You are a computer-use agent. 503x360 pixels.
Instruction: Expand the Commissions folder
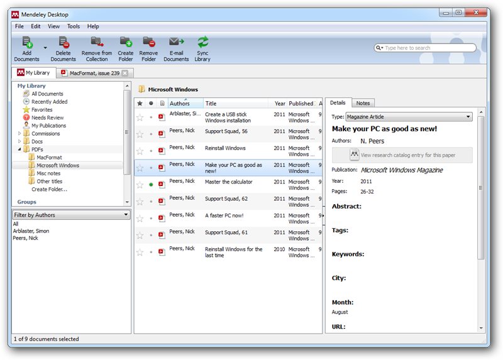19,133
